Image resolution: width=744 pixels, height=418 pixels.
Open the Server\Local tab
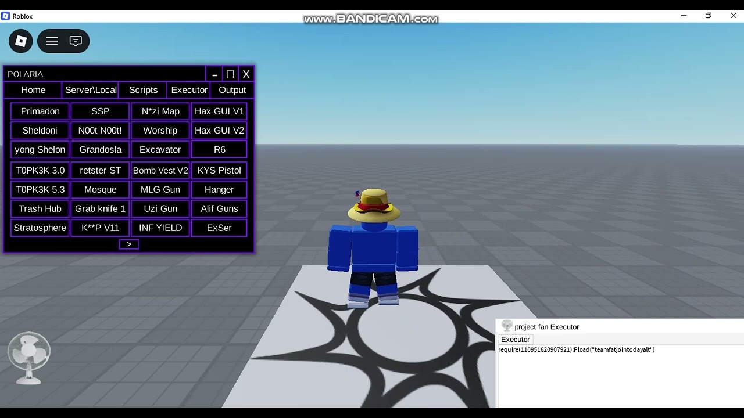point(91,90)
